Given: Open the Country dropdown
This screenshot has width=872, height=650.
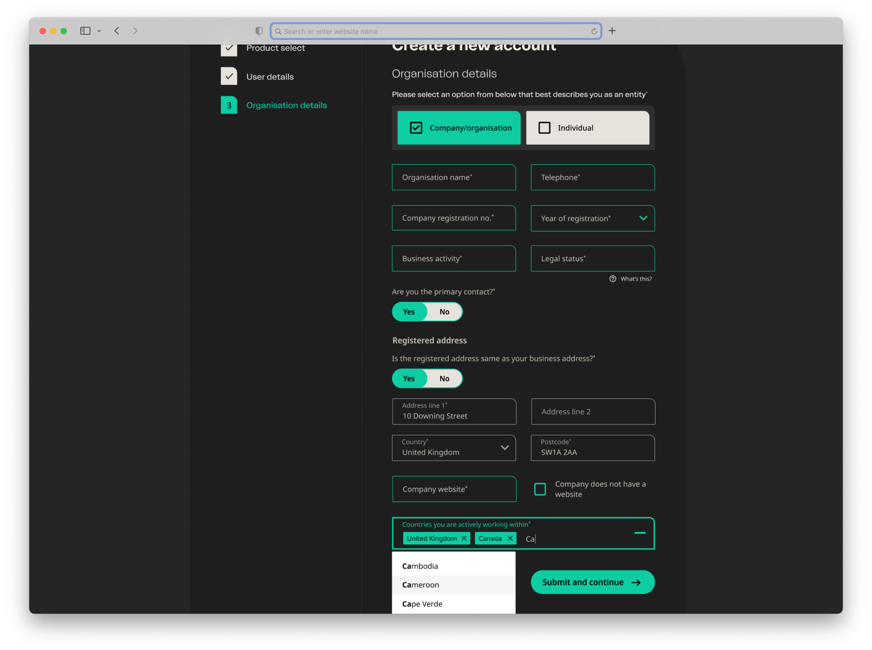Looking at the screenshot, I should 504,448.
